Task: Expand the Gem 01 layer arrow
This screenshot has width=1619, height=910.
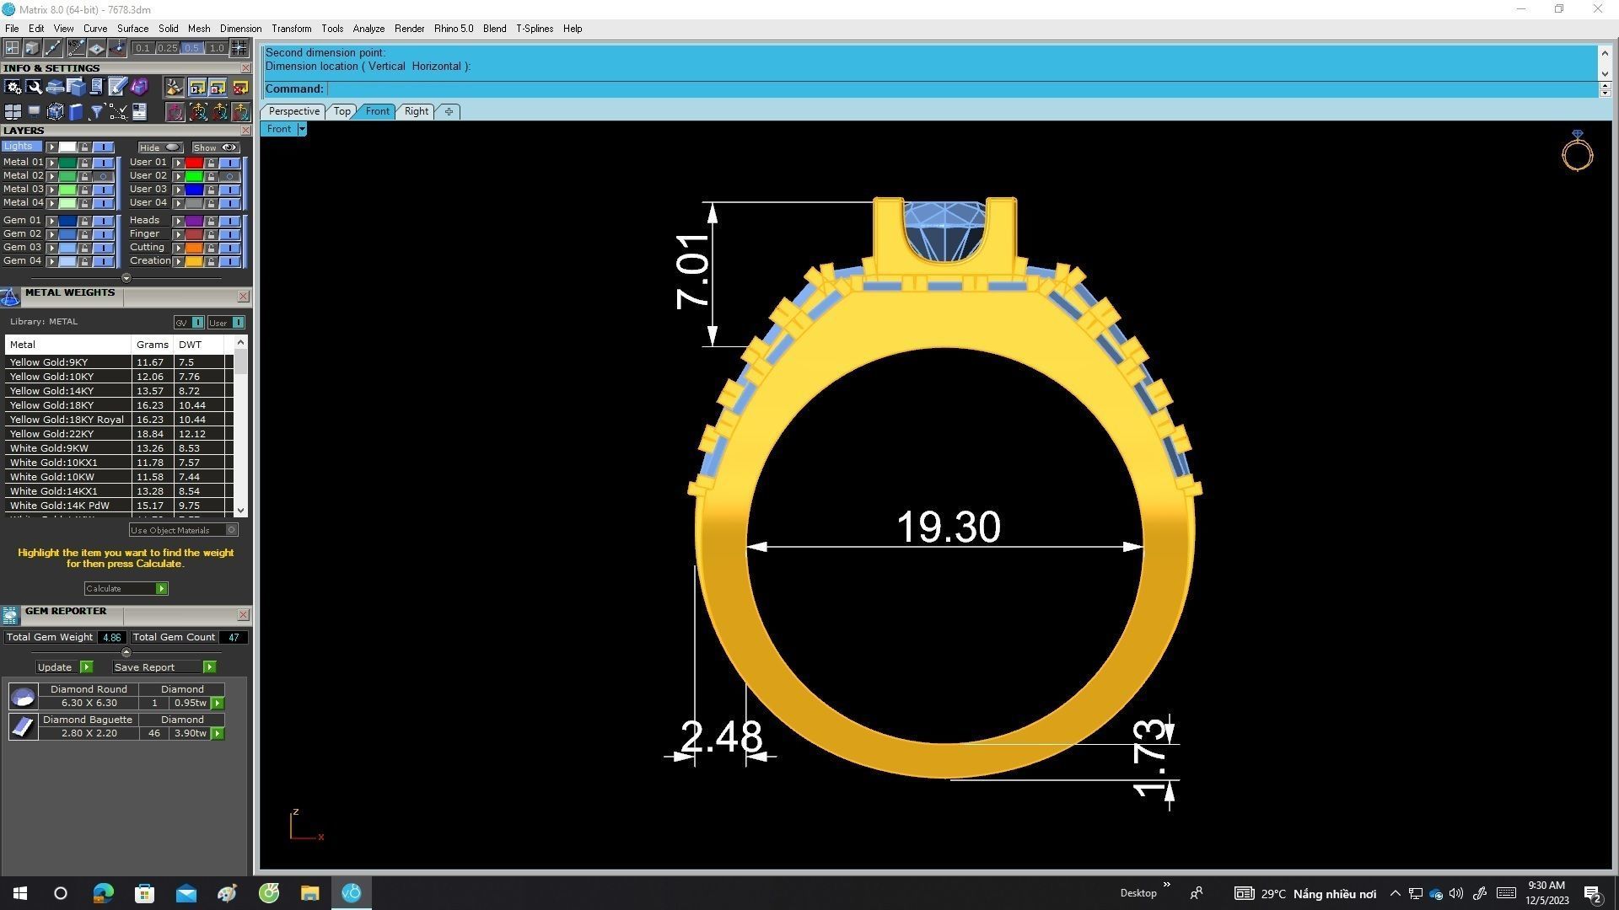Action: point(52,221)
